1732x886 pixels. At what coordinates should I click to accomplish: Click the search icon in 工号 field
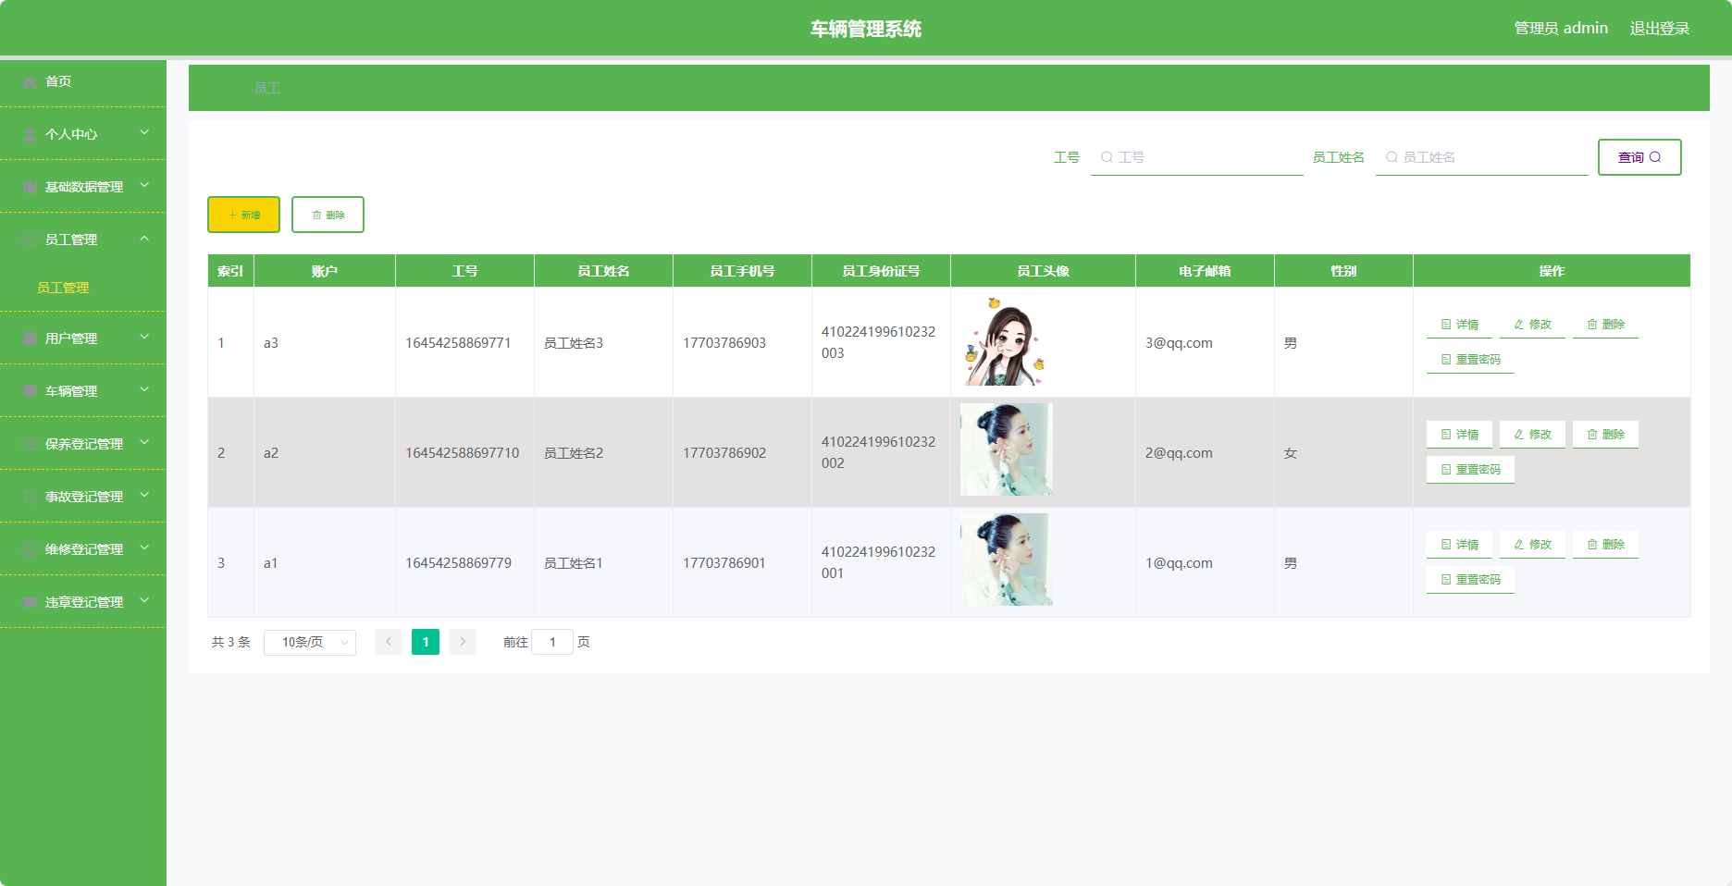tap(1107, 157)
